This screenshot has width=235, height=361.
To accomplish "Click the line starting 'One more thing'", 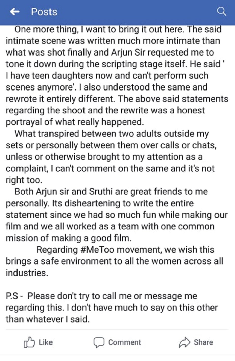I will (118, 29).
